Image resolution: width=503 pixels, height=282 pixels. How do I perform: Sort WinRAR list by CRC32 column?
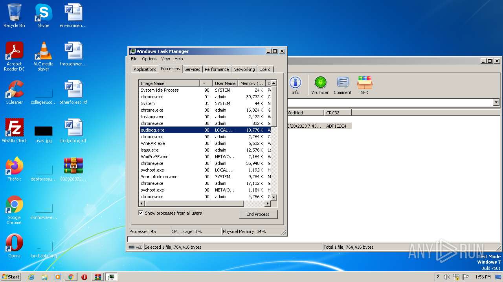click(x=338, y=113)
